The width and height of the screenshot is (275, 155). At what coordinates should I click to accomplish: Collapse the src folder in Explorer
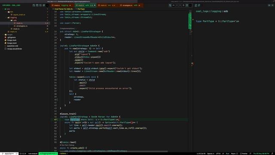[9, 9]
